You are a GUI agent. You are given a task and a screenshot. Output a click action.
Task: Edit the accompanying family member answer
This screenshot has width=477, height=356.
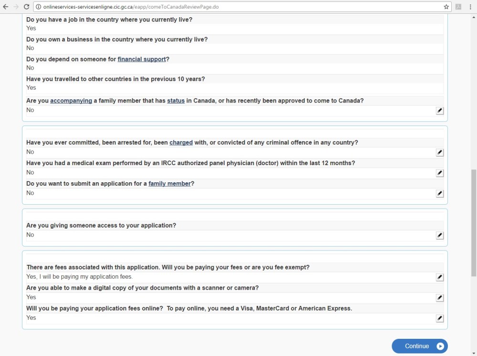[440, 111]
